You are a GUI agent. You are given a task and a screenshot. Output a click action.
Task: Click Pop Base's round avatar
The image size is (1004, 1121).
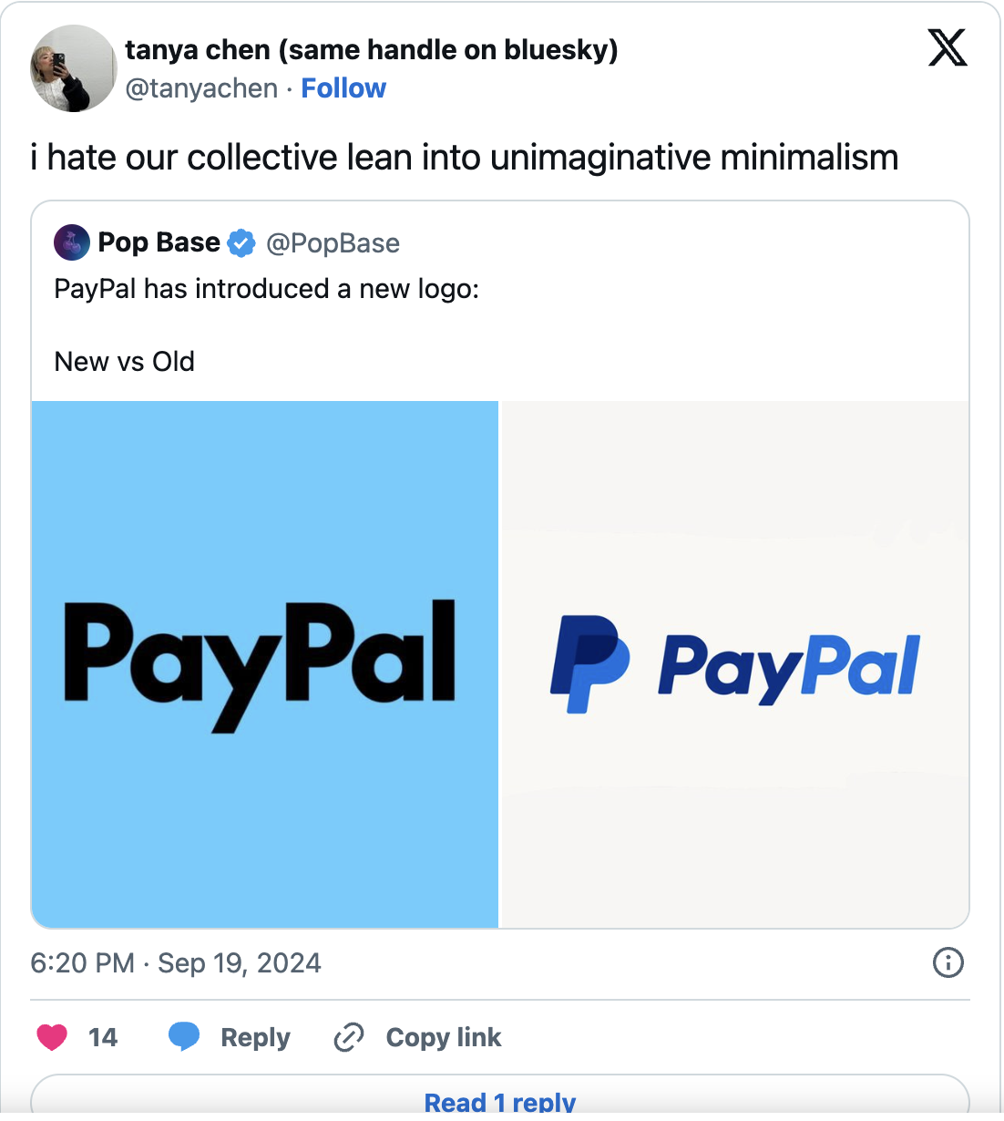(x=72, y=242)
